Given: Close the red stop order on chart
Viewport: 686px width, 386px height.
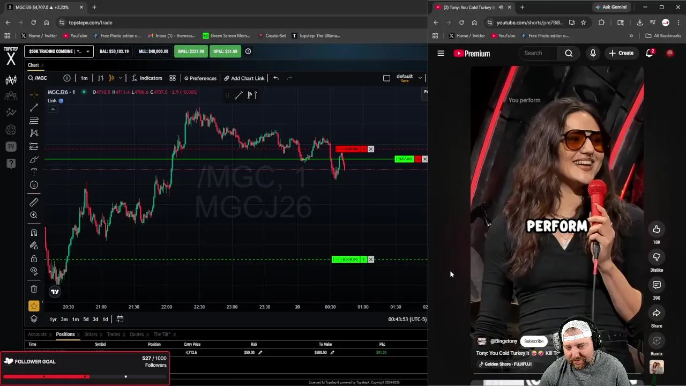Looking at the screenshot, I should [x=371, y=149].
